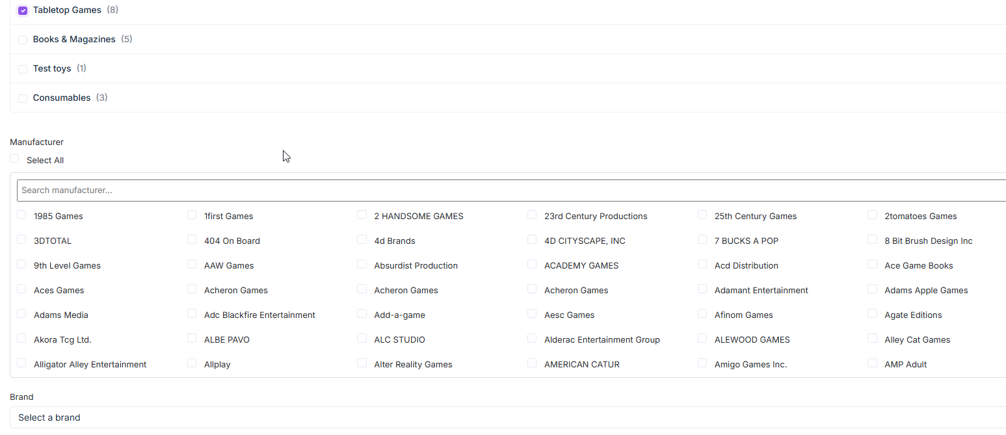Check Alligator Alley Entertainment manufacturer
This screenshot has width=1006, height=435.
[21, 363]
